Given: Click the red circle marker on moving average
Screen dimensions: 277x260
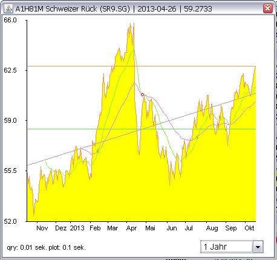Looking at the screenshot, I should [142, 94].
